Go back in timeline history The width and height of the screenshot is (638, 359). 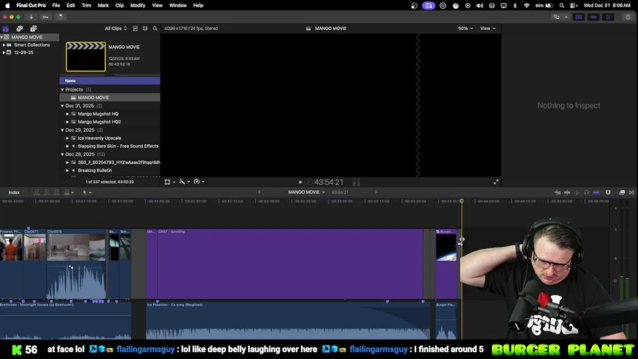pos(259,192)
